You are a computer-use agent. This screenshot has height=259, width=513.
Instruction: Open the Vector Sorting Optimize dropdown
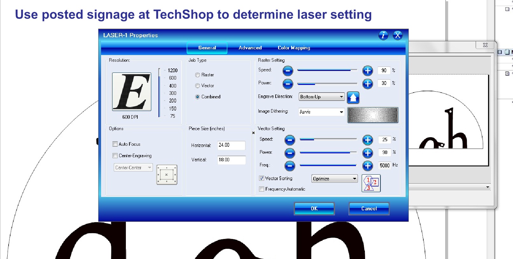point(335,179)
